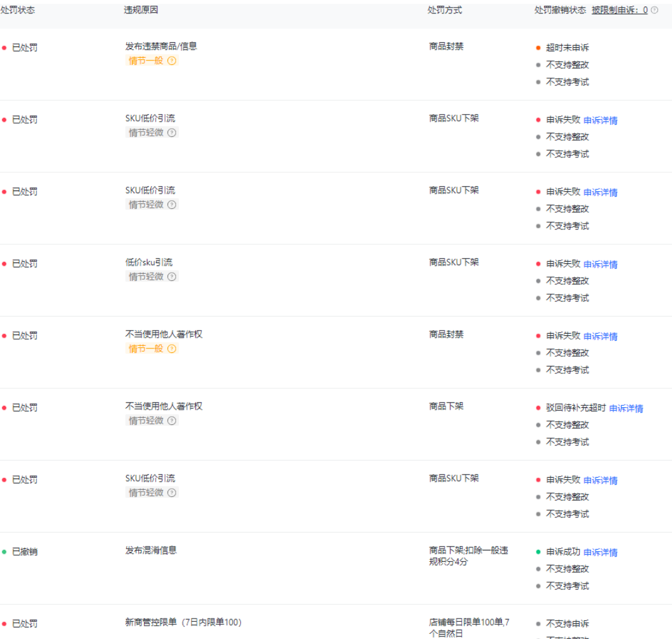
Task: Open the 被限制申诉 link in header
Action: point(619,10)
